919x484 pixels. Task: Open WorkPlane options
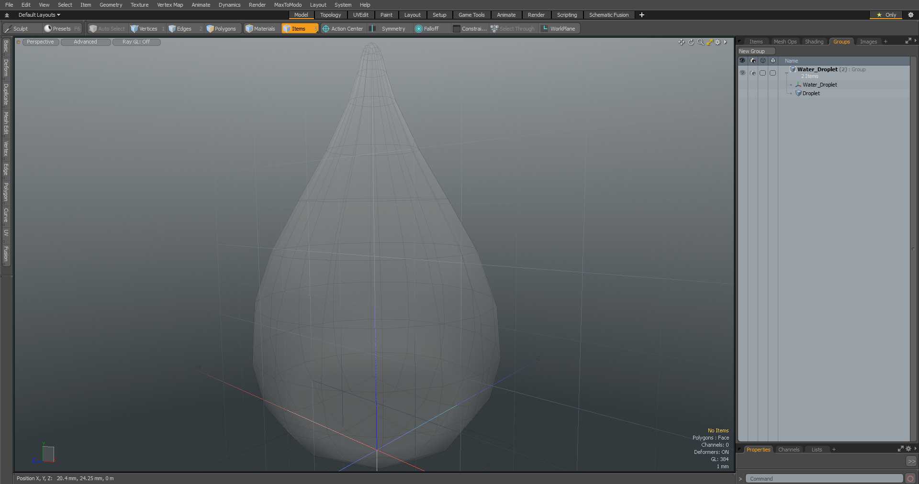[559, 29]
